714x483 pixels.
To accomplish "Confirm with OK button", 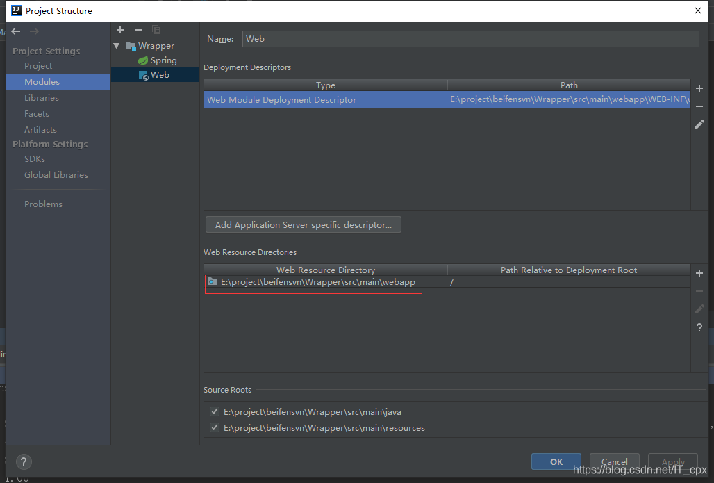I will (556, 461).
